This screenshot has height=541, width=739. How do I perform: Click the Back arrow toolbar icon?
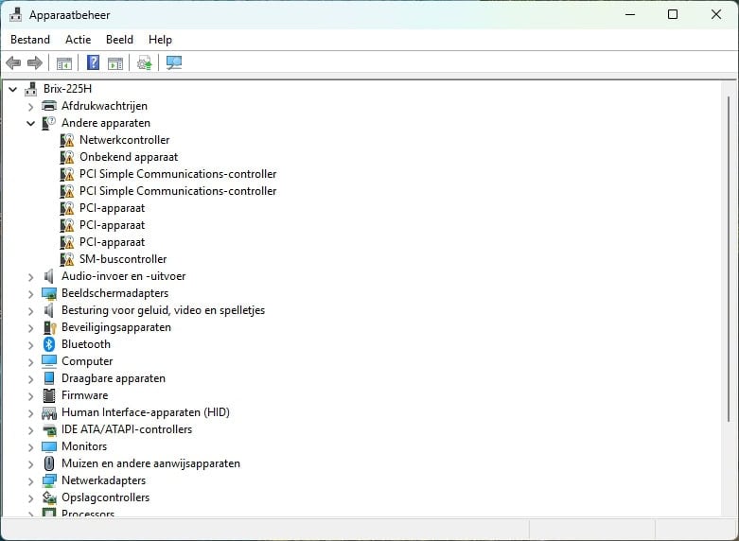[13, 63]
